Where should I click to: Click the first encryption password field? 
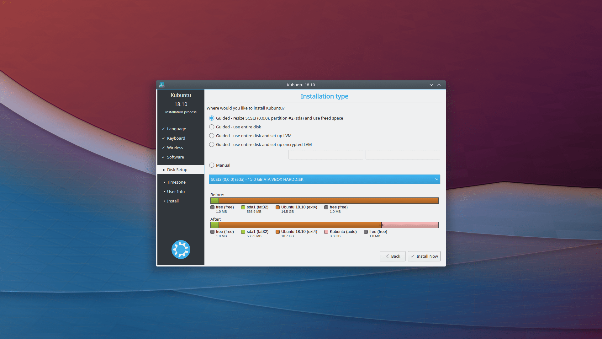tap(325, 155)
